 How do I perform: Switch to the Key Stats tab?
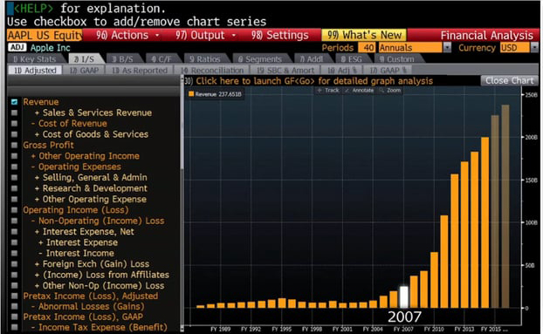pos(35,59)
